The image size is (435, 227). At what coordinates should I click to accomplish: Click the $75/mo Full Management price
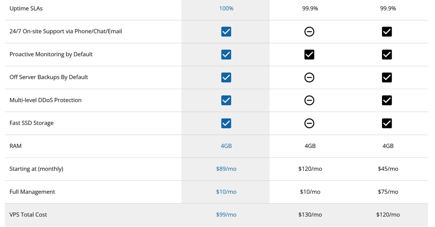tap(388, 192)
